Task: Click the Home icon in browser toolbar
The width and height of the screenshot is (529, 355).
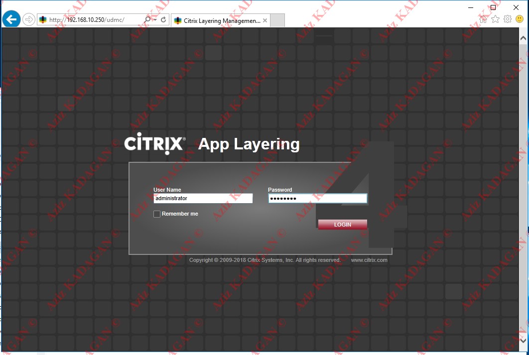Action: tap(483, 19)
